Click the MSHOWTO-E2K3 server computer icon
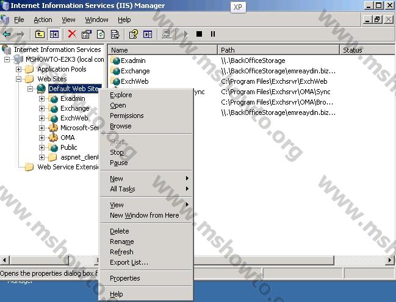The image size is (396, 302). tap(18, 59)
